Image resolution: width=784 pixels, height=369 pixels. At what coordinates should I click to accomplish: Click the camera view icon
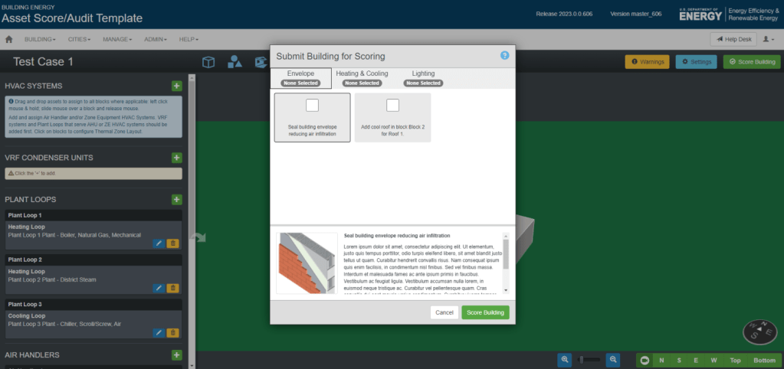(645, 360)
